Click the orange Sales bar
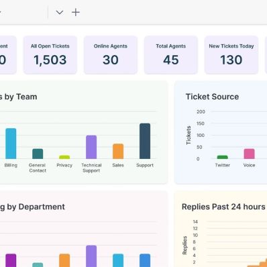Image resolution: width=267 pixels, height=267 pixels. (x=118, y=152)
